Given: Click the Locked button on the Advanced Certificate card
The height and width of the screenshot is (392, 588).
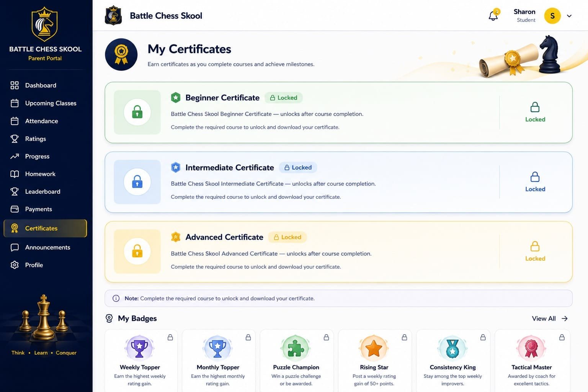Looking at the screenshot, I should (x=535, y=252).
